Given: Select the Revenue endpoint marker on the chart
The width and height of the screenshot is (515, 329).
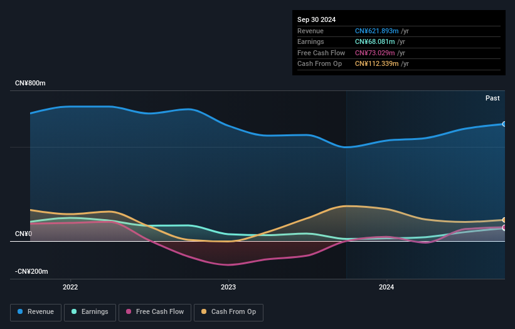Looking at the screenshot, I should coord(504,124).
